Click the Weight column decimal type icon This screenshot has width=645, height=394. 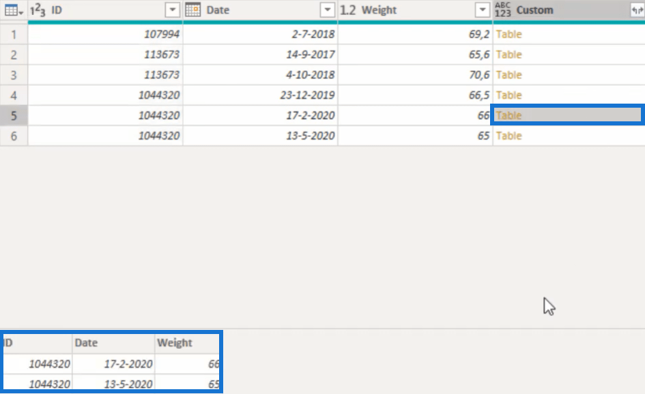click(347, 10)
